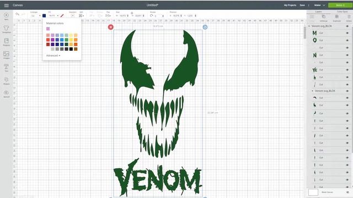353x198 pixels.
Task: Hide the VE letters layer
Action: pos(347,70)
